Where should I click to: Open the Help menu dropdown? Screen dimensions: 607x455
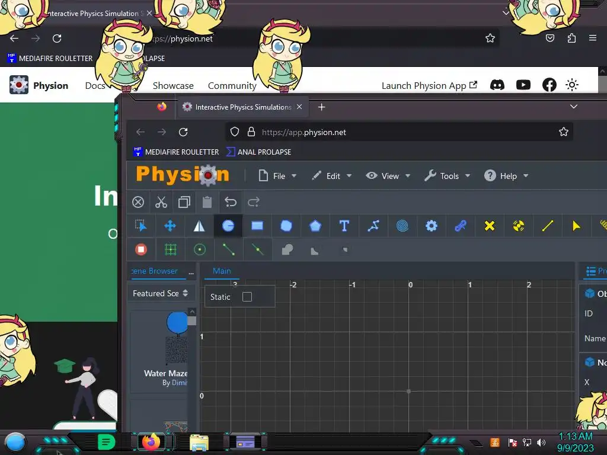[x=506, y=176]
